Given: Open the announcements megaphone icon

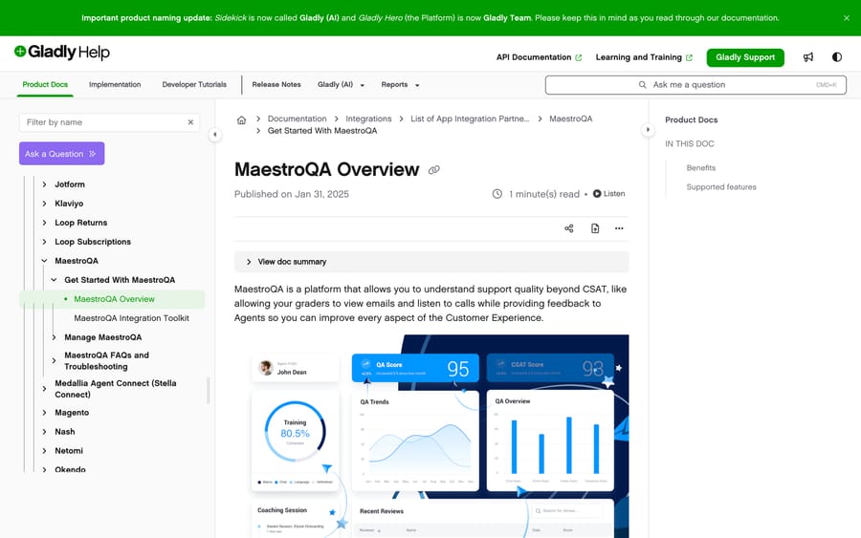Looking at the screenshot, I should pyautogui.click(x=808, y=57).
